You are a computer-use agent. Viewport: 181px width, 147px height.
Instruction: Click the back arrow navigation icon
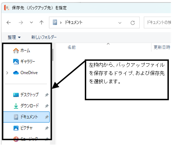9,22
